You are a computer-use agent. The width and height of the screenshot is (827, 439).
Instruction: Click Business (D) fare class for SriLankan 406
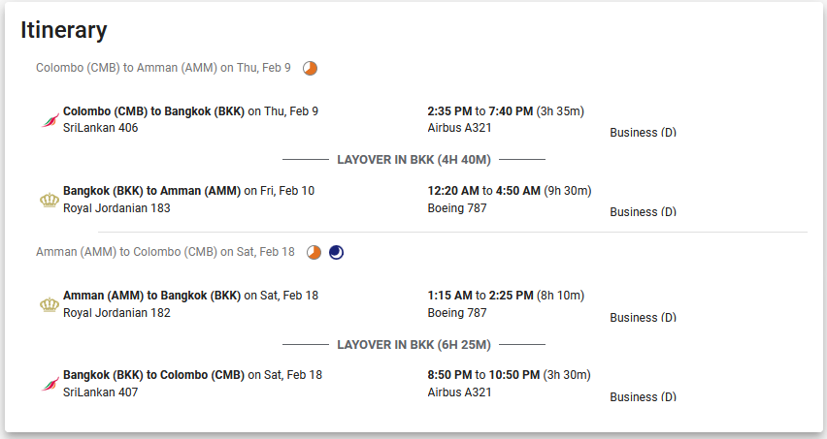(643, 132)
